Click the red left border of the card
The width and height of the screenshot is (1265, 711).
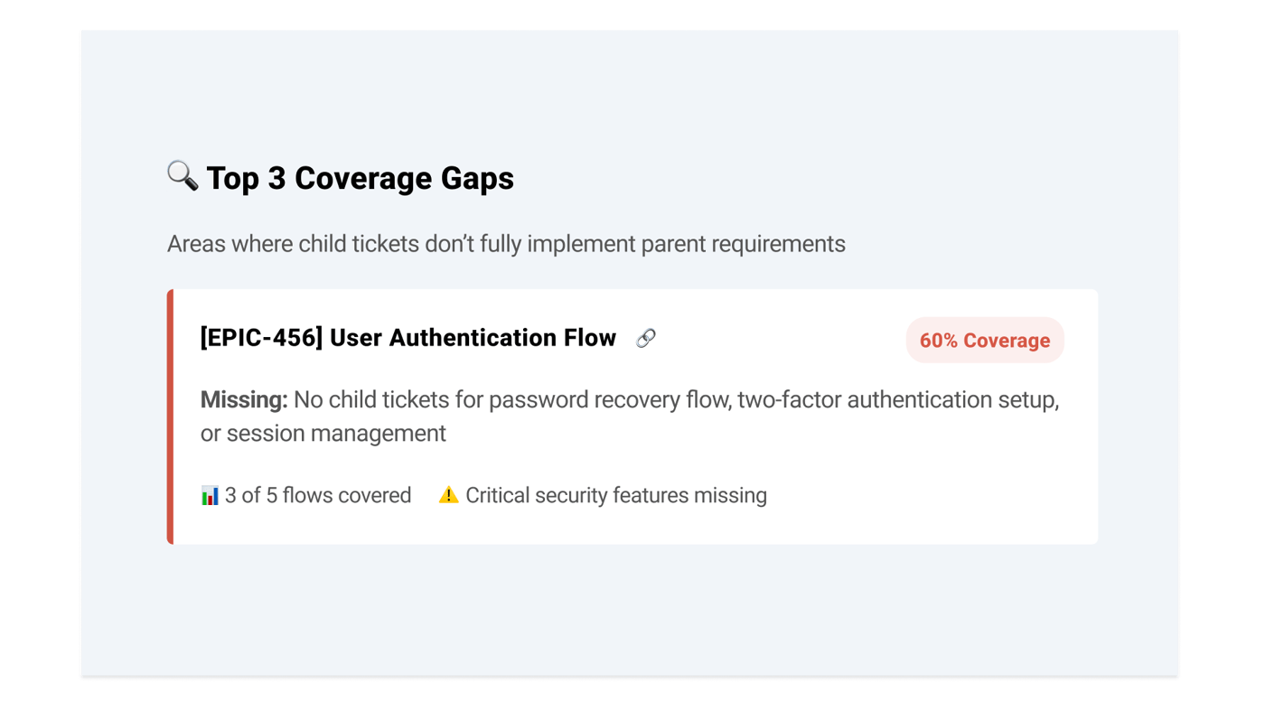pos(170,416)
